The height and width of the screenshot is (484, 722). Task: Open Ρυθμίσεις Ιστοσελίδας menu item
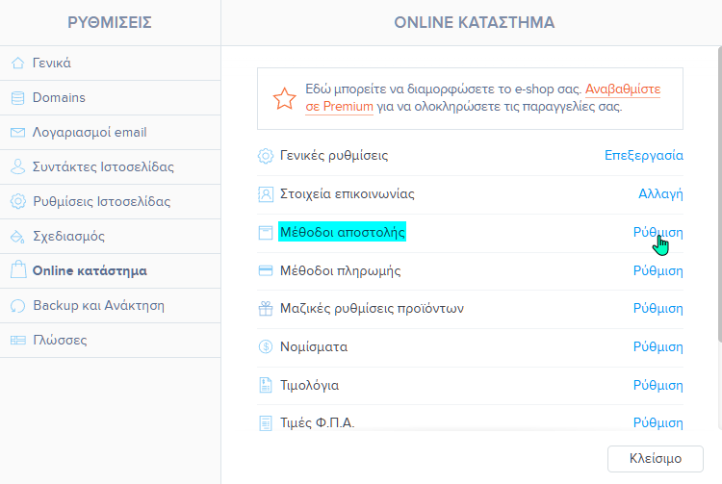point(110,201)
